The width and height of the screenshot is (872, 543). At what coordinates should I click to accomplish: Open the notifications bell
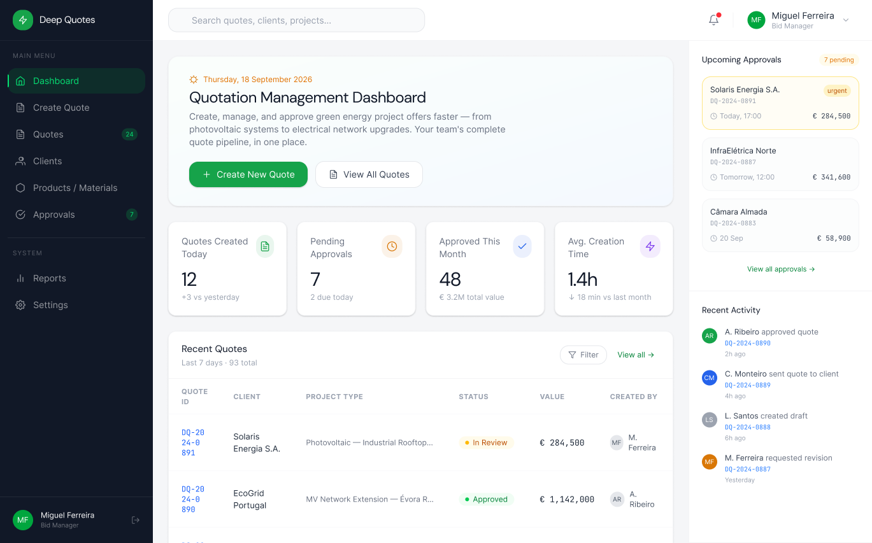click(x=714, y=20)
